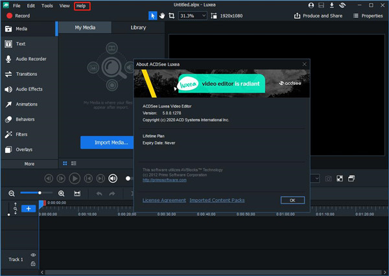This screenshot has width=389, height=276.
Task: Jump to the end of timeline
Action: coord(100,178)
